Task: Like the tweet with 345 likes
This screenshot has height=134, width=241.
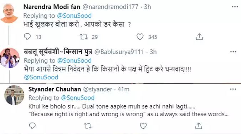Action: (x=140, y=37)
